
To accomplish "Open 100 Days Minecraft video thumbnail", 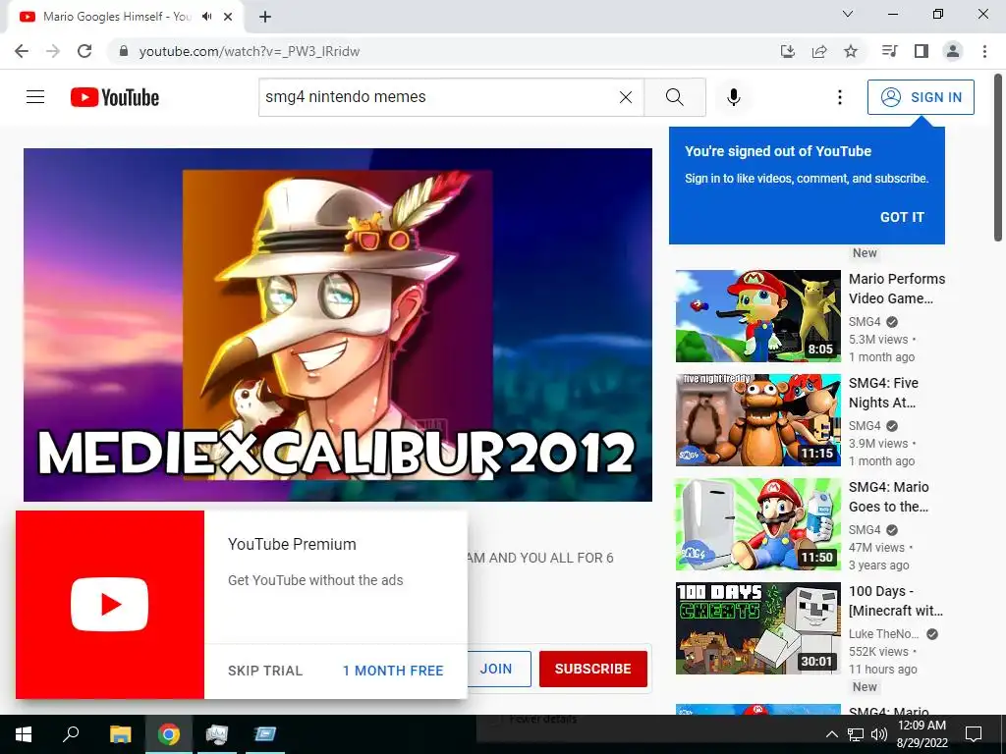I will coord(757,627).
